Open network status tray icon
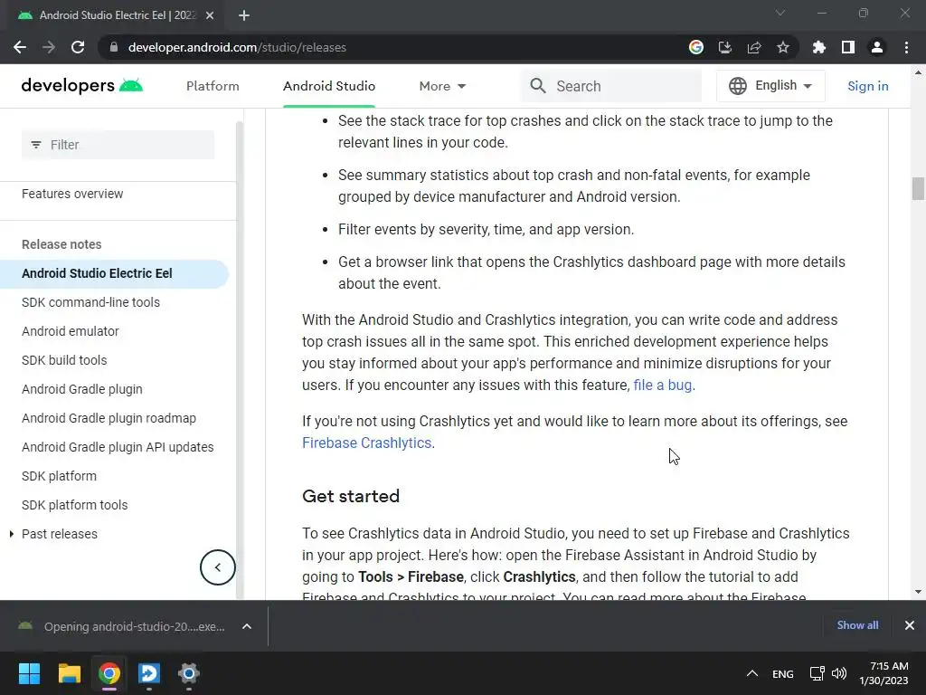926x695 pixels. [x=817, y=673]
